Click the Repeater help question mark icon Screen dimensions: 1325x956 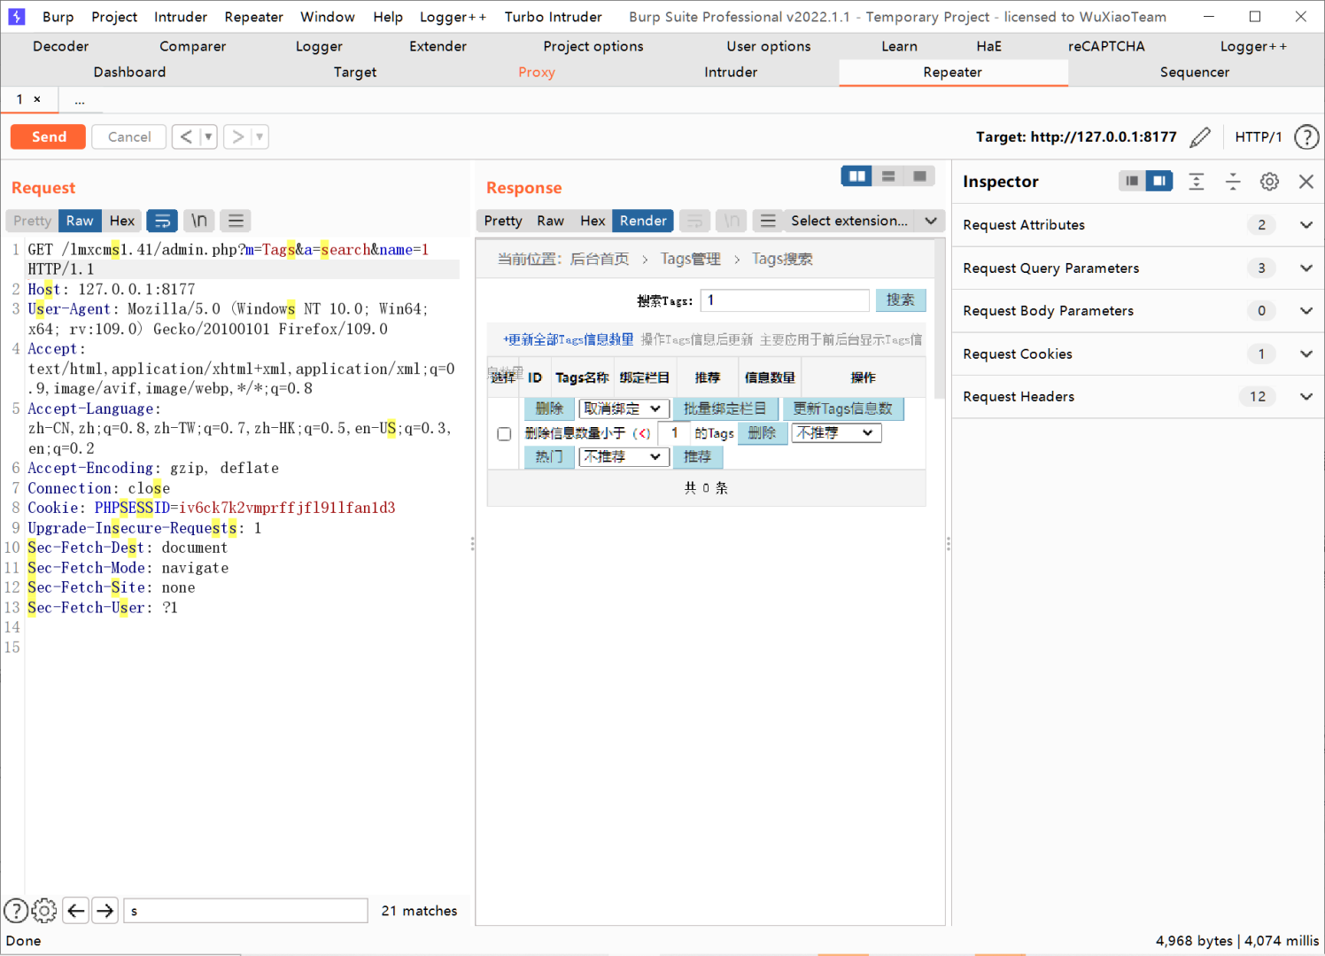pyautogui.click(x=1306, y=137)
